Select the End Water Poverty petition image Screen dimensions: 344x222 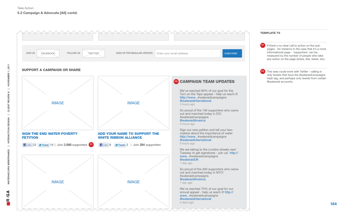tap(57, 103)
